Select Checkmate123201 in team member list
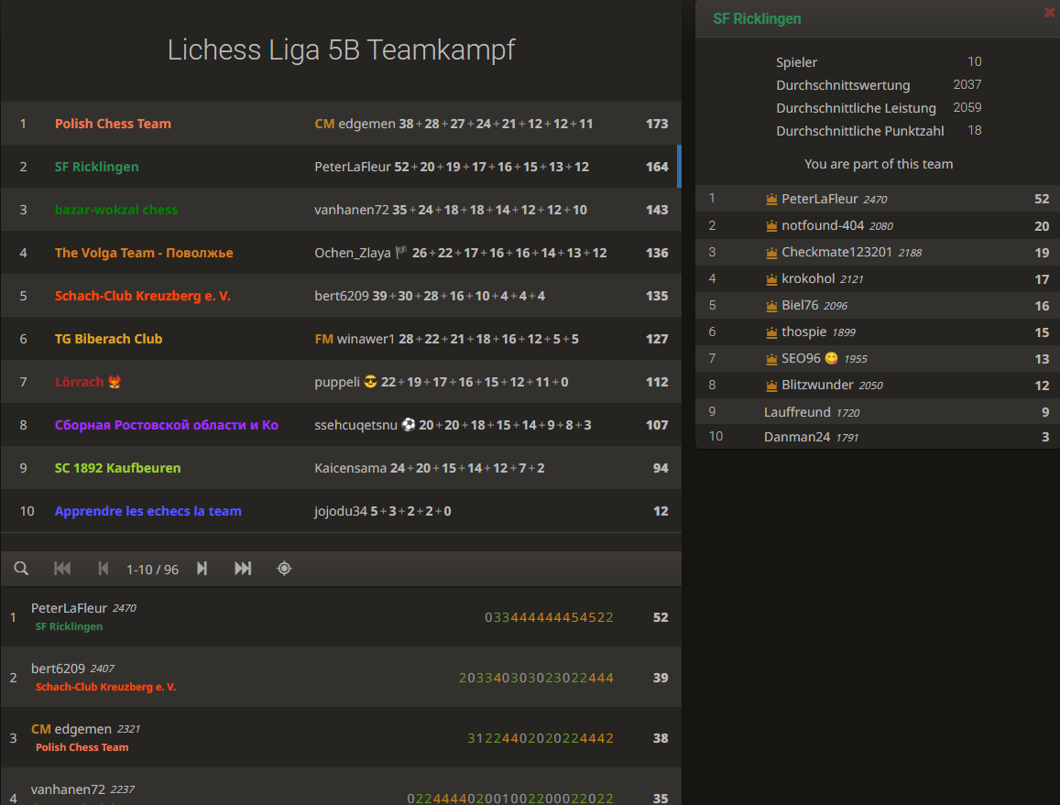Viewport: 1060px width, 805px height. 836,252
